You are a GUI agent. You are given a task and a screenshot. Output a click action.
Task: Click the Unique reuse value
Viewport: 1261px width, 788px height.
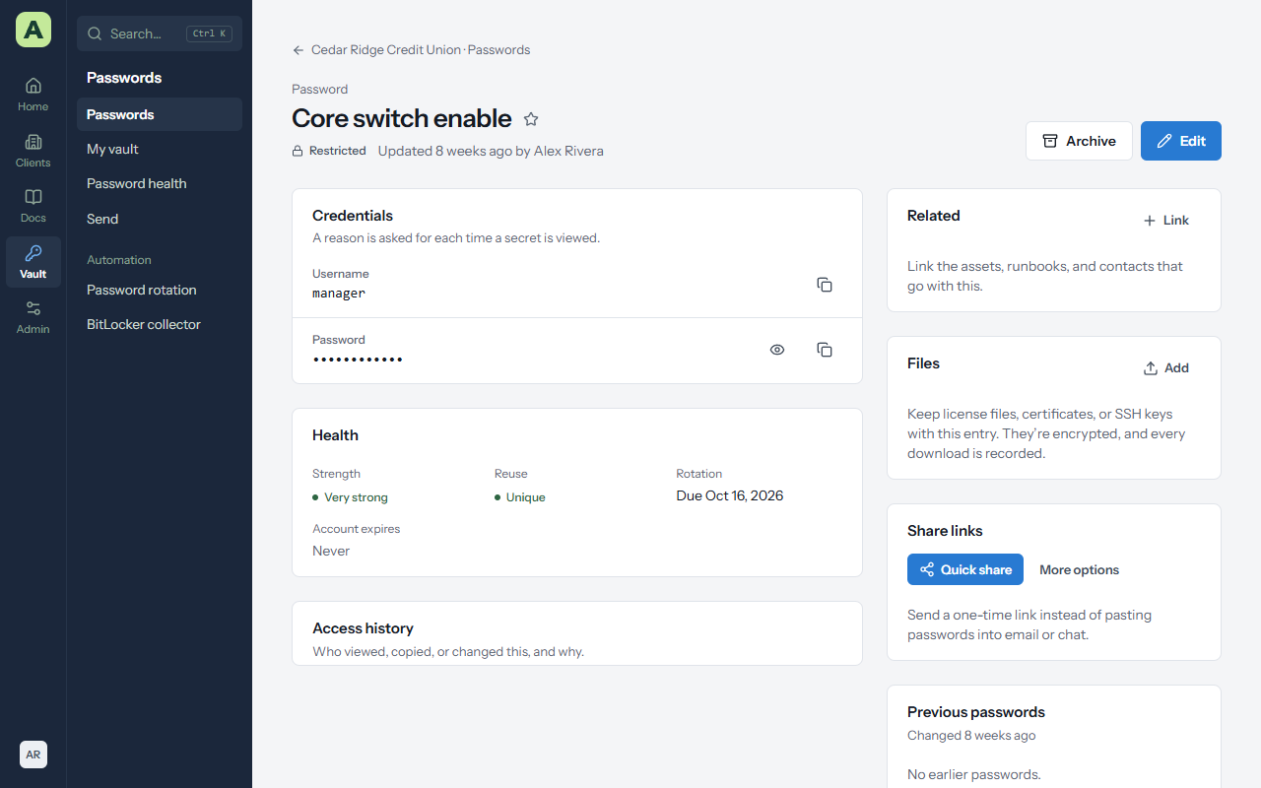pyautogui.click(x=526, y=497)
